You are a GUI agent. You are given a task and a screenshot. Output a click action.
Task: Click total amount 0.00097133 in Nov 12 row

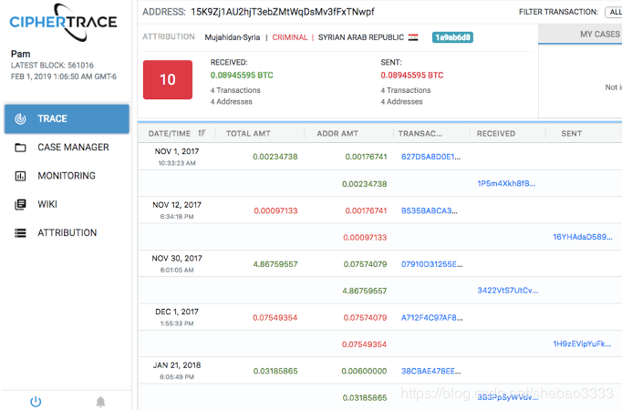click(x=275, y=210)
